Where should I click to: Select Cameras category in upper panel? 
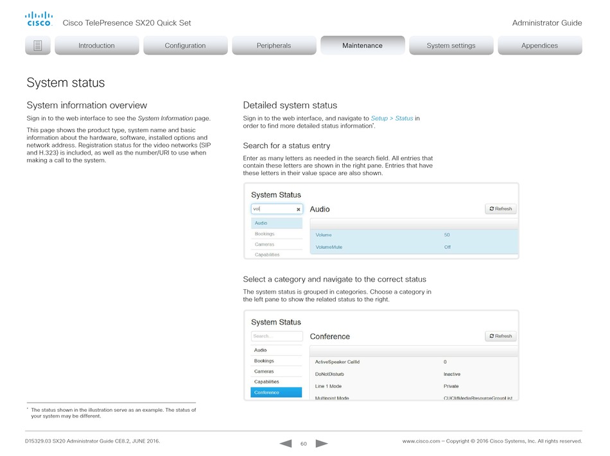(277, 244)
